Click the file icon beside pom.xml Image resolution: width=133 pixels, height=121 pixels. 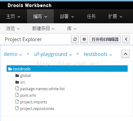(x=17, y=95)
